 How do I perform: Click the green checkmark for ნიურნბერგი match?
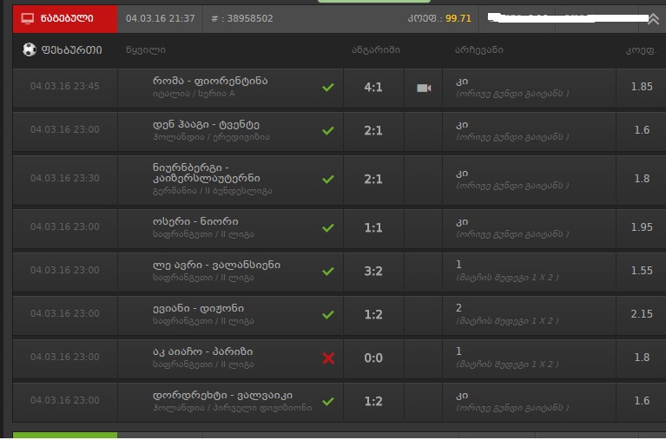click(328, 180)
